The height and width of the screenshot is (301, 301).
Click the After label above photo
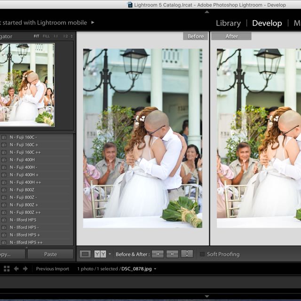click(231, 36)
